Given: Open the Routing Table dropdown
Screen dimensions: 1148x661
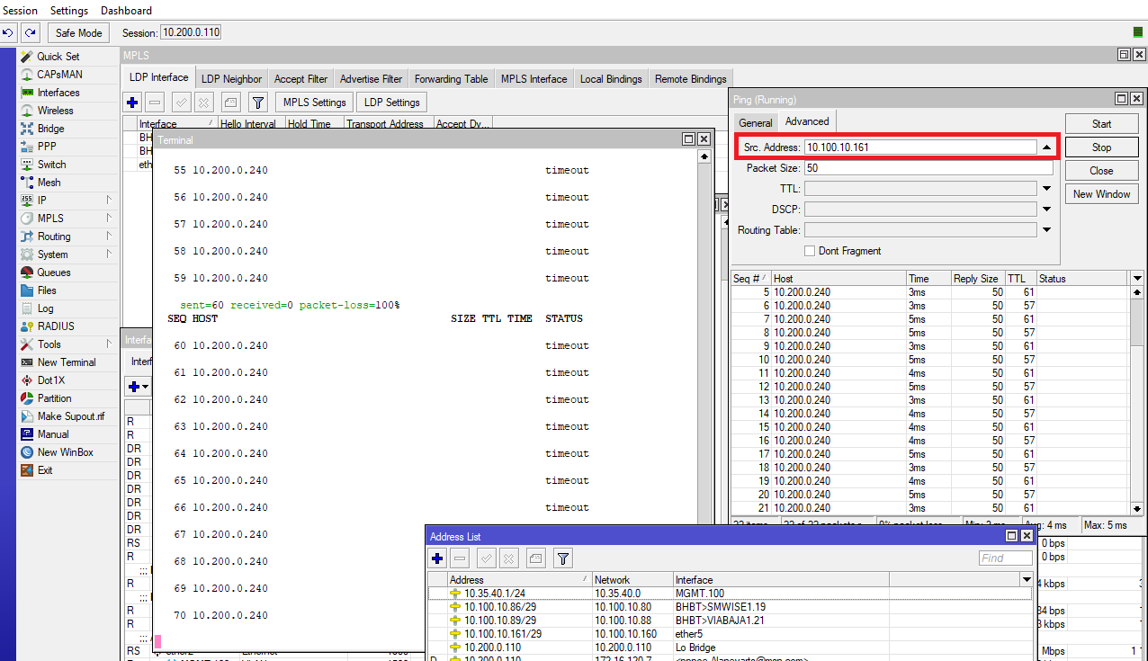Looking at the screenshot, I should (x=1046, y=230).
